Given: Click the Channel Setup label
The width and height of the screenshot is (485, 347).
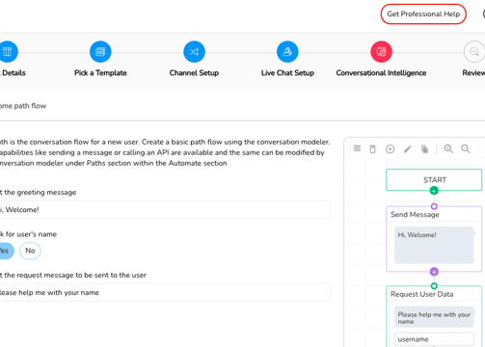Looking at the screenshot, I should point(194,73).
